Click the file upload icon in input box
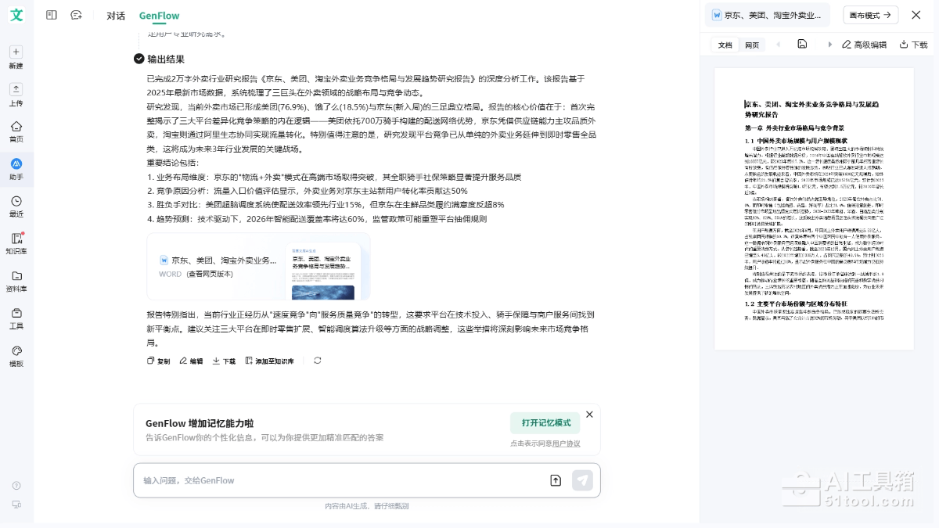Viewport: 939px width, 528px height. (x=556, y=480)
